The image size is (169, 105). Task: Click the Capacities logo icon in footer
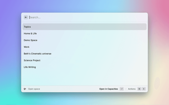pyautogui.click(x=25, y=89)
